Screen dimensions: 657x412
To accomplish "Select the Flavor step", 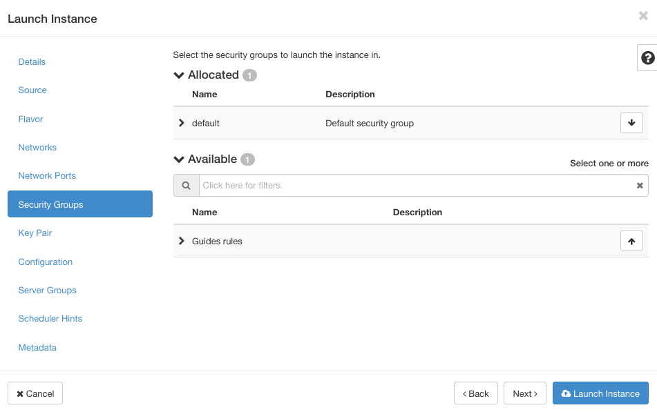I will [x=30, y=119].
